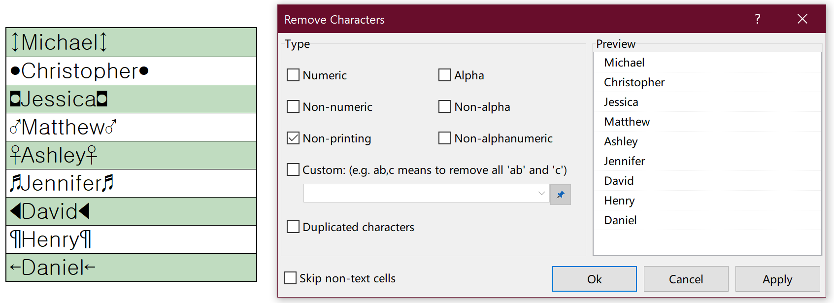Click the pin icon beside the custom combo box

coord(560,194)
